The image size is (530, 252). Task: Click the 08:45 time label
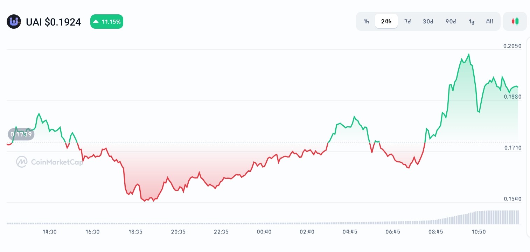pos(435,232)
